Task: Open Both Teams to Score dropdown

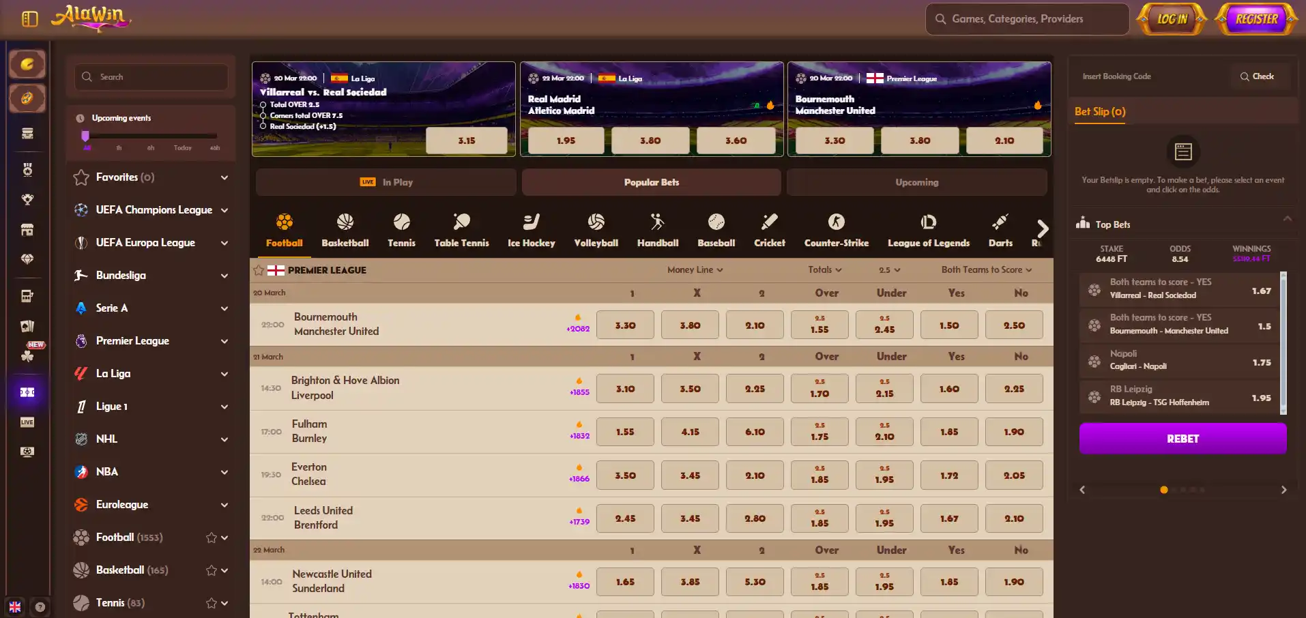Action: point(987,270)
